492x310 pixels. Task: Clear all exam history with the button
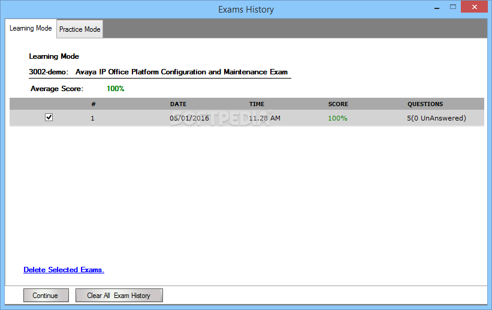point(119,295)
